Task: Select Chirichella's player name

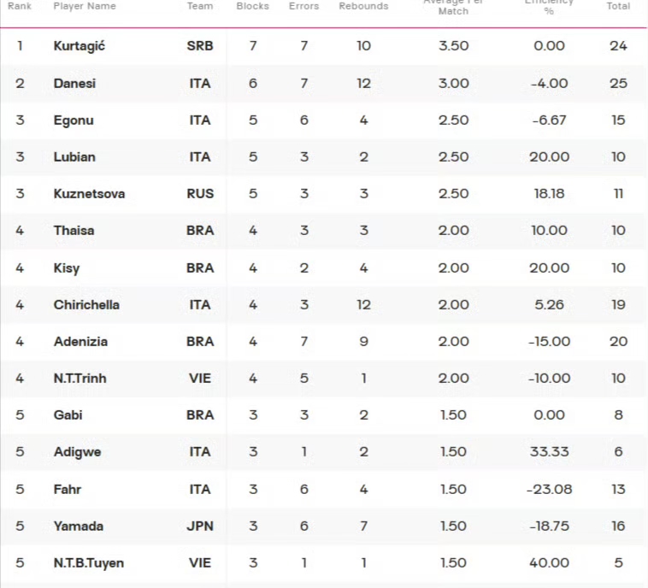Action: (86, 305)
